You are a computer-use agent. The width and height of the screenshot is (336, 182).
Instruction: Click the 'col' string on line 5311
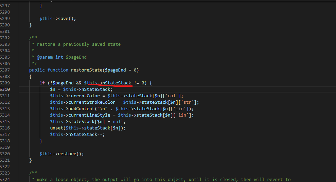tap(172, 96)
